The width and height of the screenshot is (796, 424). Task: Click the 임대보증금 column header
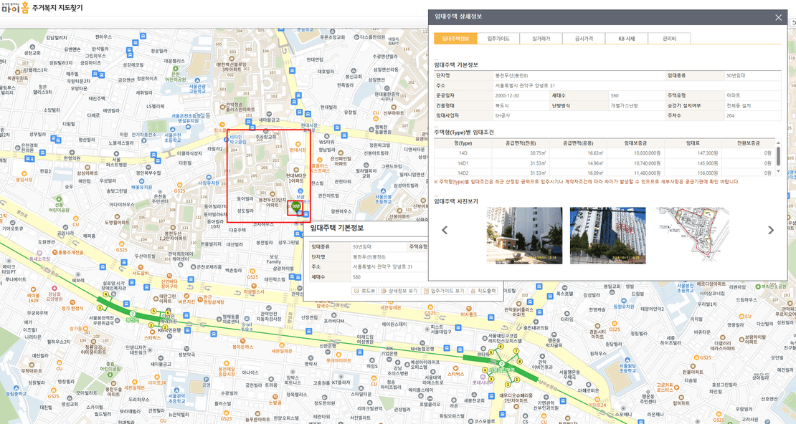tap(635, 143)
